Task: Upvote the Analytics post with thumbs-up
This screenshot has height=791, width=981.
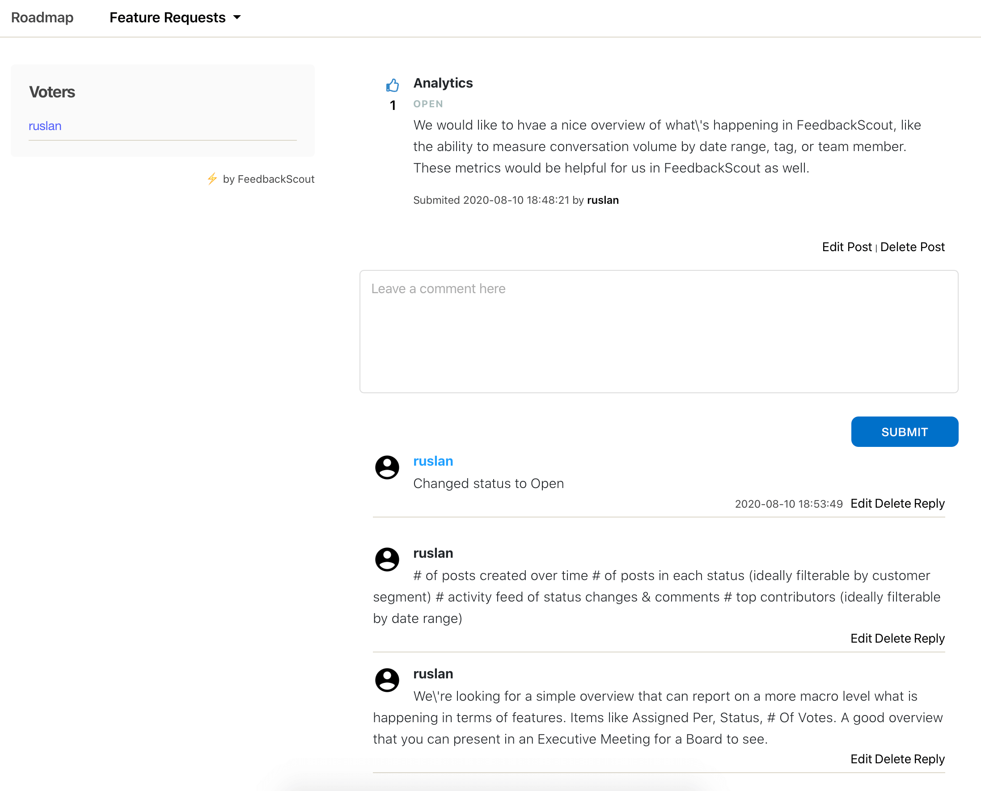Action: pos(393,85)
